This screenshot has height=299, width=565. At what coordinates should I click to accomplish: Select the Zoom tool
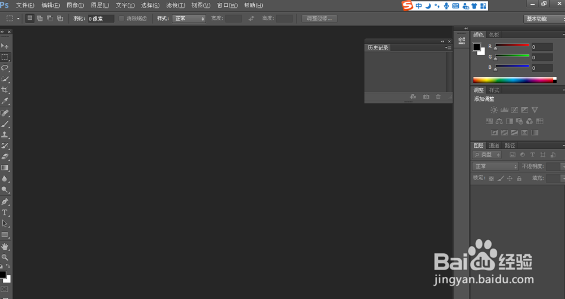pos(5,257)
